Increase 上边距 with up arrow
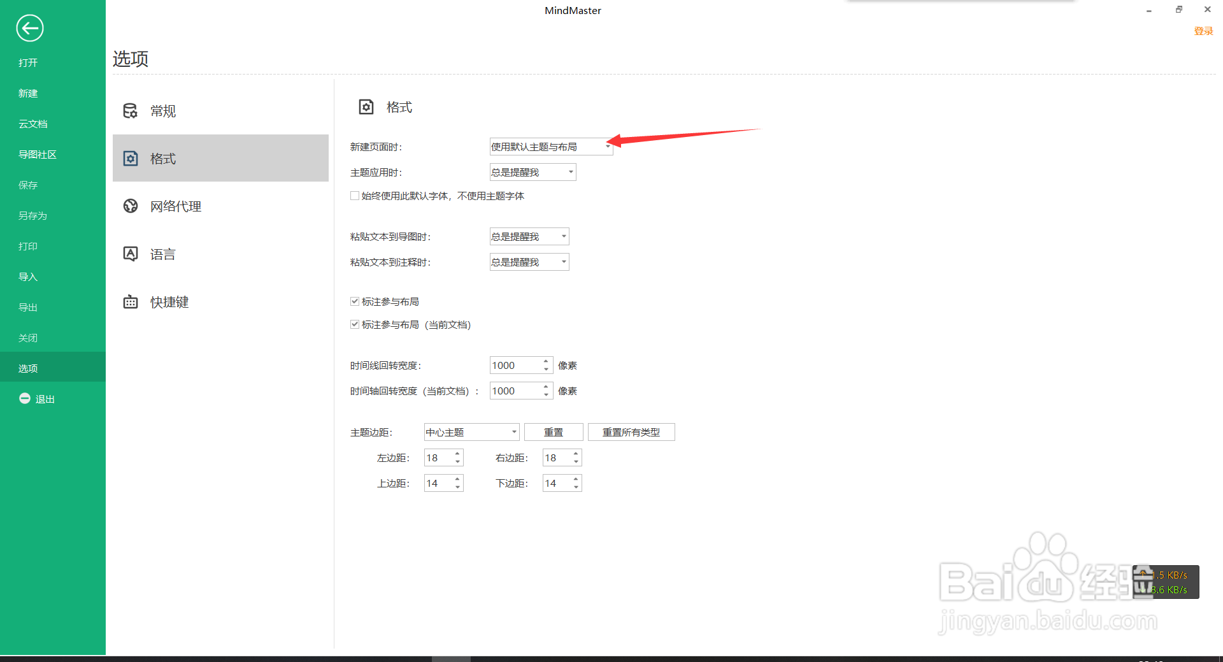 457,479
